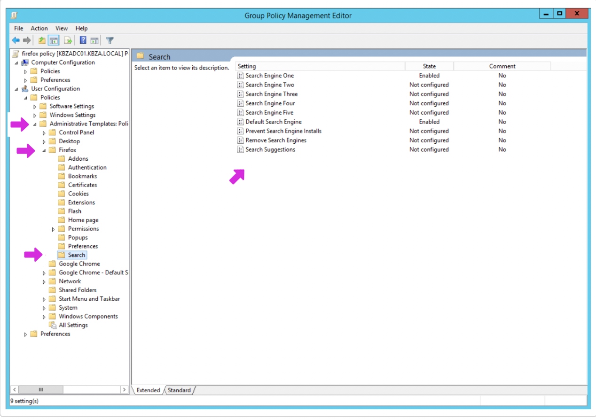Image resolution: width=596 pixels, height=420 pixels.
Task: Collapse the Administrative Templates node
Action: click(x=35, y=124)
